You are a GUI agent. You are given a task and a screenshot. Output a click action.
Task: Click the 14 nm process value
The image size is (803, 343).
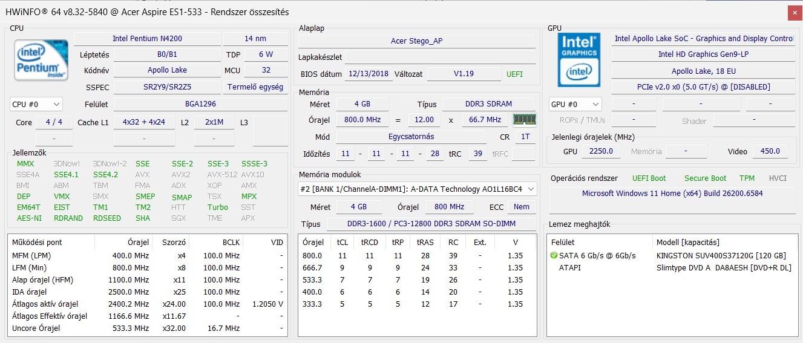pos(255,38)
